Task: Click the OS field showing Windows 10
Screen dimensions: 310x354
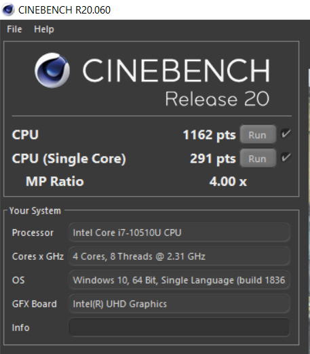Action: (x=179, y=280)
